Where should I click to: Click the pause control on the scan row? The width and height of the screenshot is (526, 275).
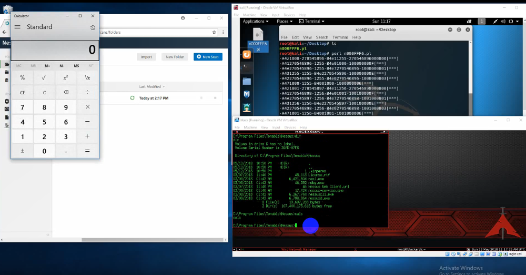pyautogui.click(x=201, y=98)
